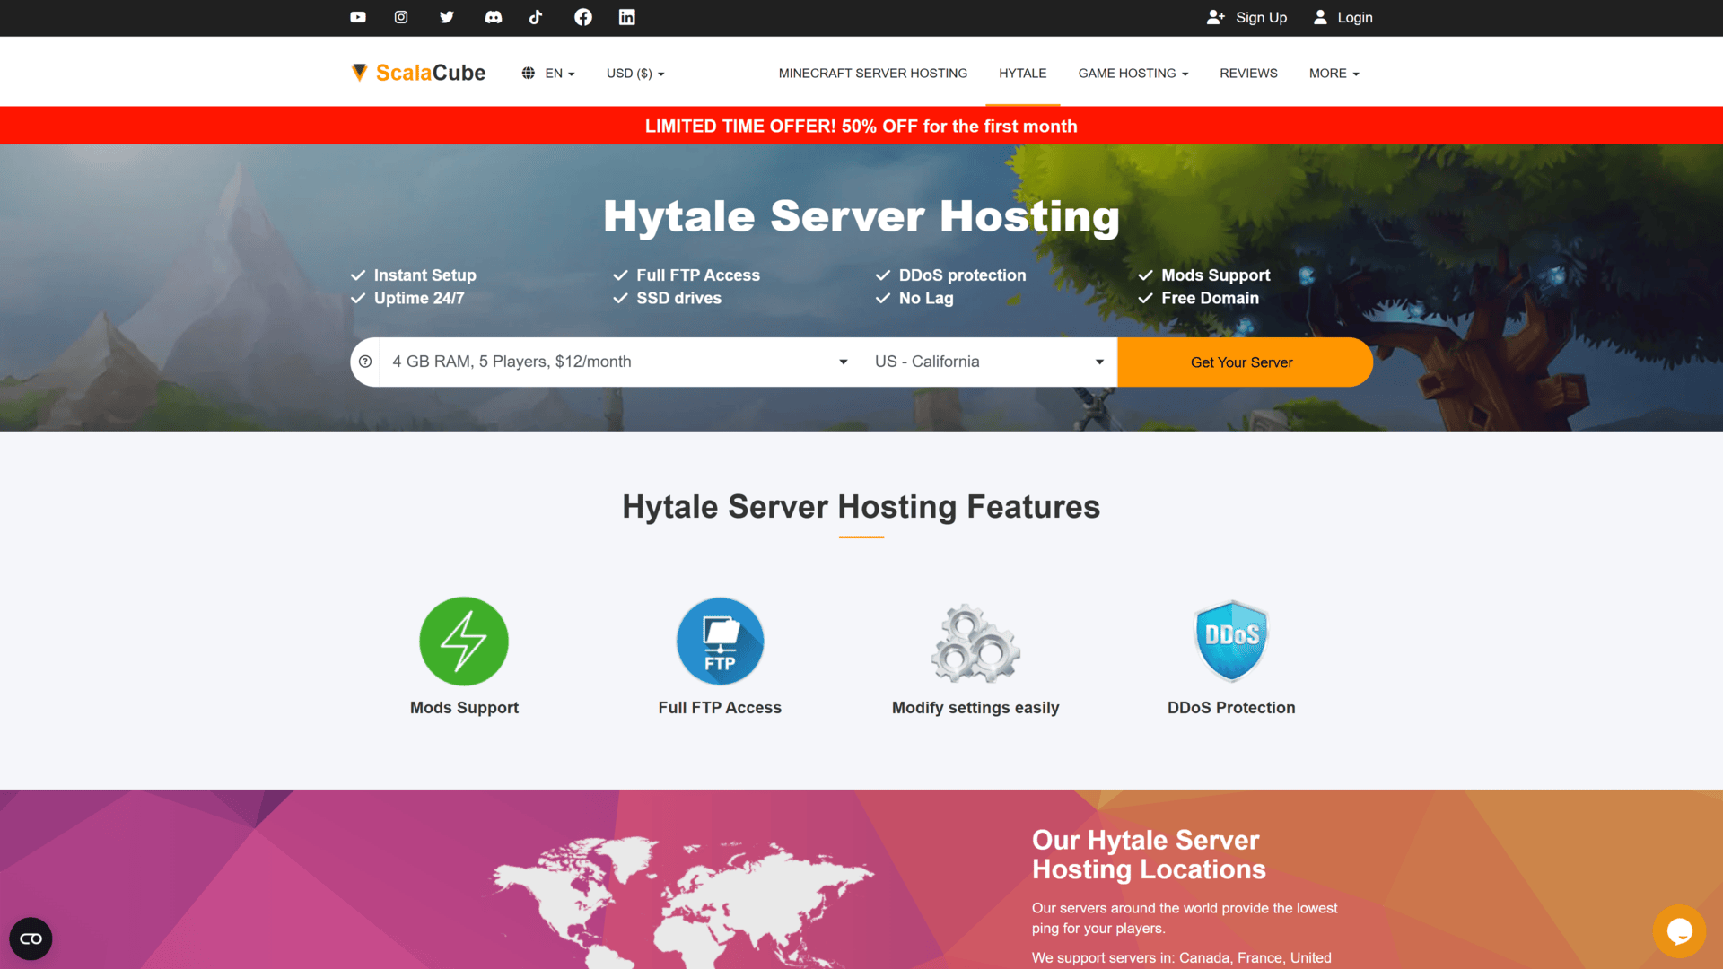This screenshot has width=1723, height=969.
Task: Open the Reviews page
Action: [x=1248, y=74]
